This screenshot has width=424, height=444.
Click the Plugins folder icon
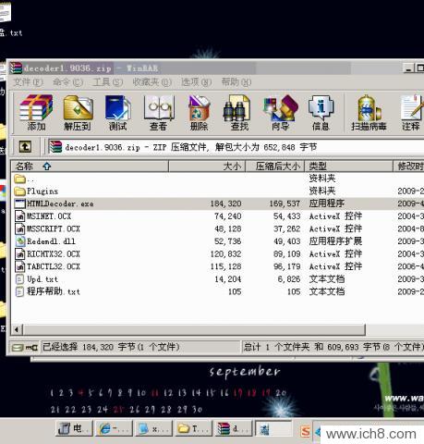tap(20, 191)
